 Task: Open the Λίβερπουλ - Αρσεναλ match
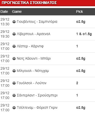(34, 34)
